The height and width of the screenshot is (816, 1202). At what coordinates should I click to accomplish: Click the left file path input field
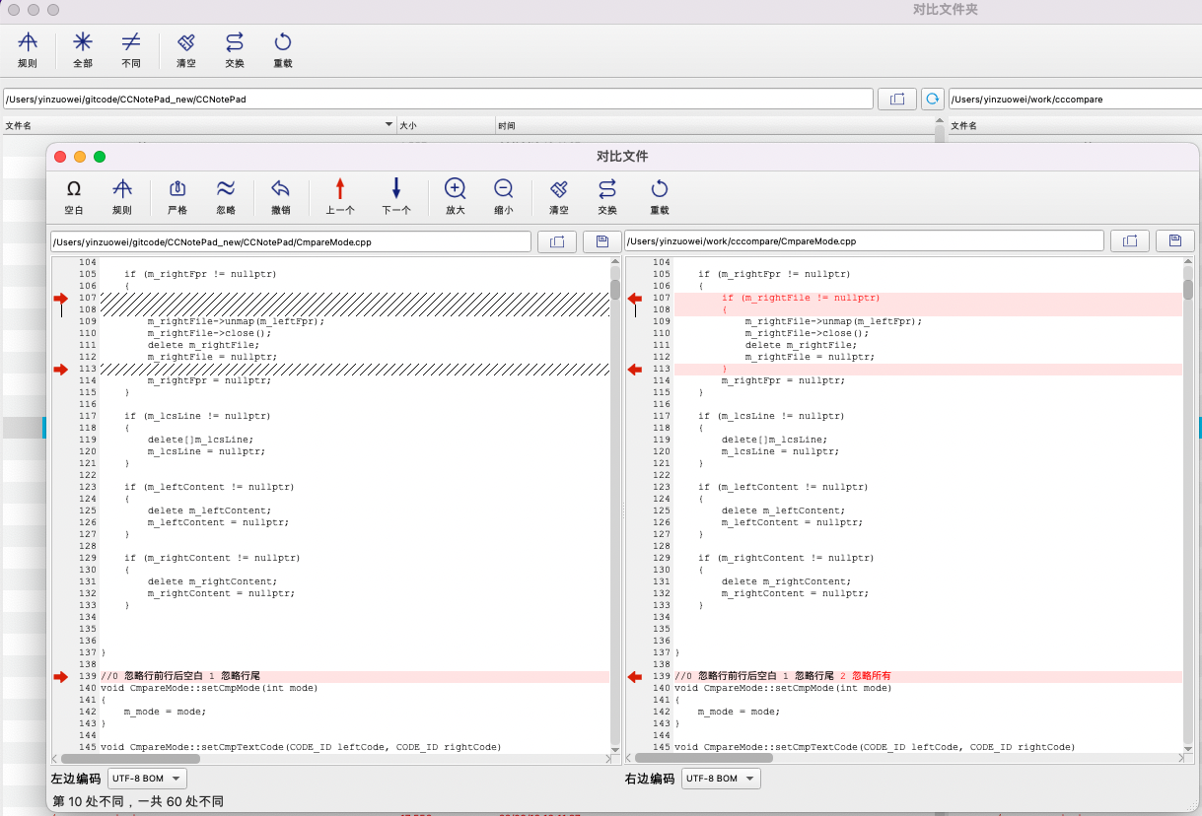tap(291, 241)
